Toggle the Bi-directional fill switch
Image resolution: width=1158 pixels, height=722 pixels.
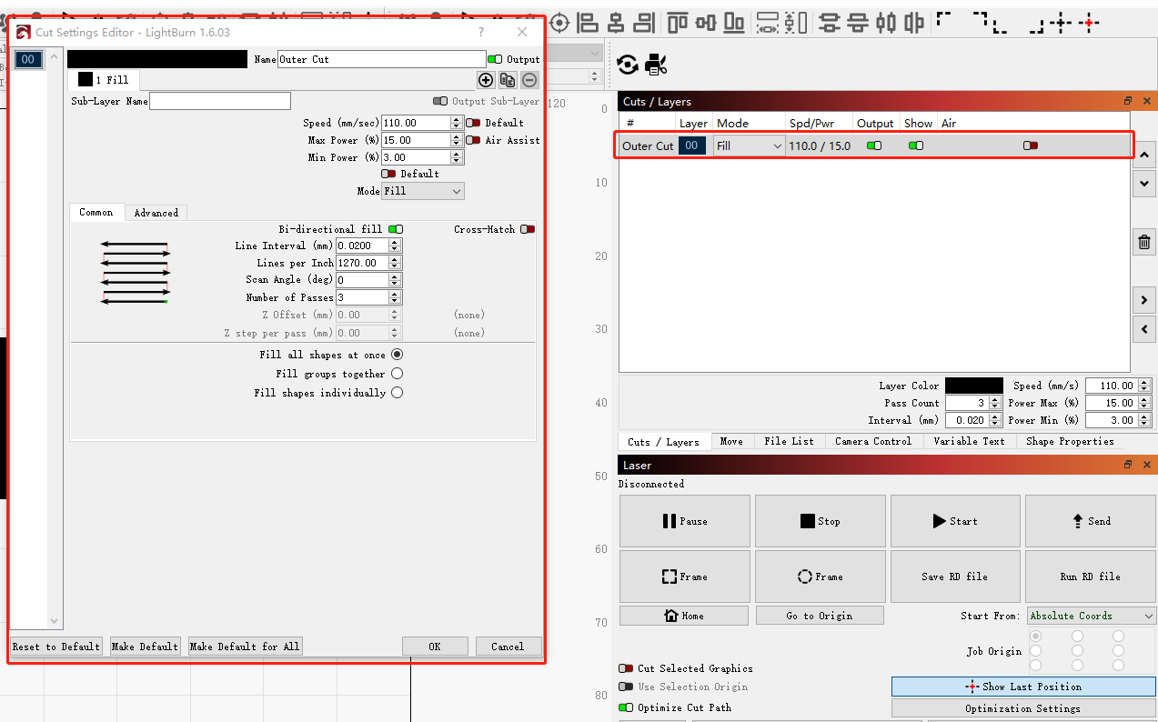pyautogui.click(x=396, y=229)
